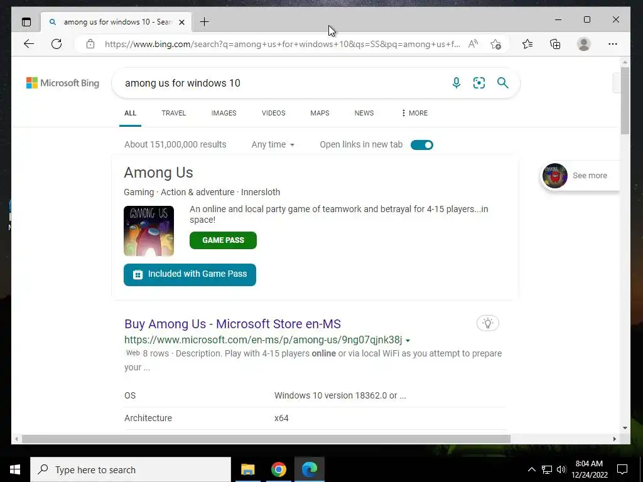Screen dimensions: 643x482
Task: Click the lightbulb insights icon
Action: coord(487,323)
